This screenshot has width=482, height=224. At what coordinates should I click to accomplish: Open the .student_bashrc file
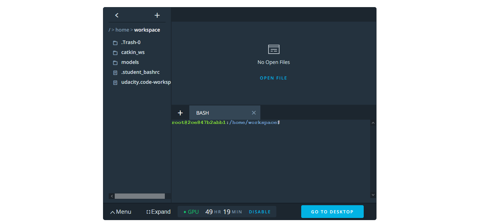(x=140, y=72)
